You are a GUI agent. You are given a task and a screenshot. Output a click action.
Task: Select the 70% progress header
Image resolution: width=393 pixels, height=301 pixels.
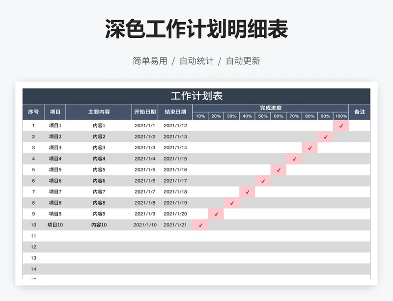tap(294, 116)
